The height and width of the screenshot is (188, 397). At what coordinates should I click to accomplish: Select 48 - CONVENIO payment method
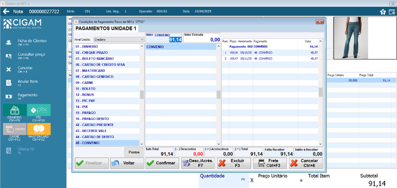coord(107,143)
